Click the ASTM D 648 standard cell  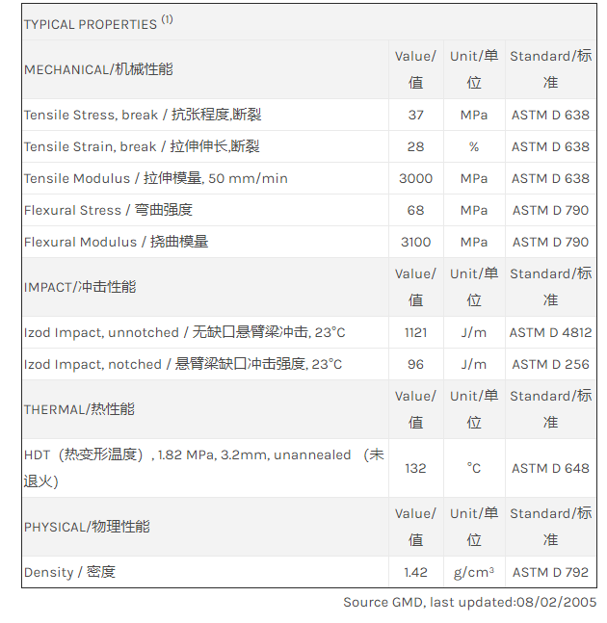[550, 468]
